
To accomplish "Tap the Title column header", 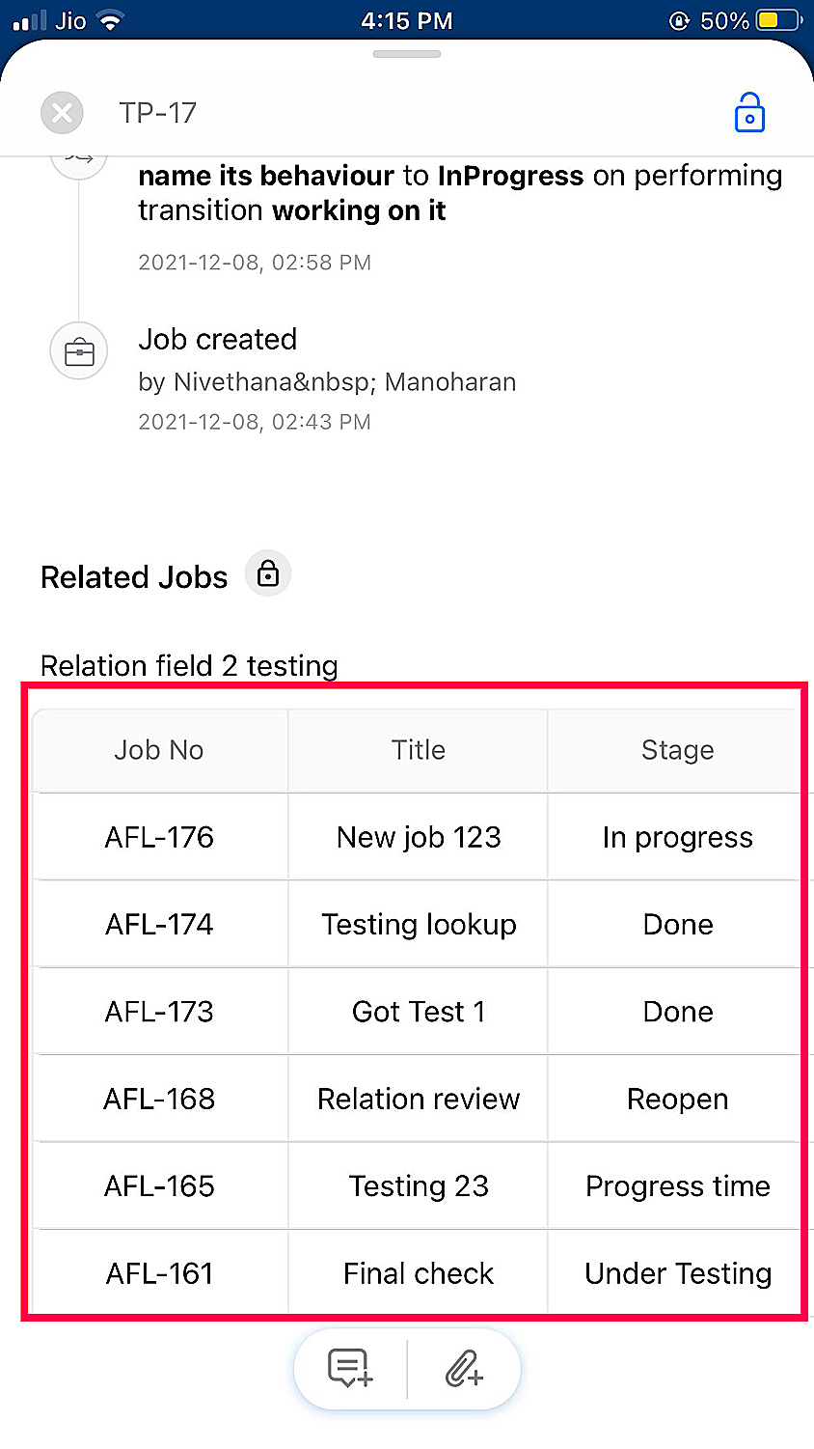I will (x=419, y=750).
